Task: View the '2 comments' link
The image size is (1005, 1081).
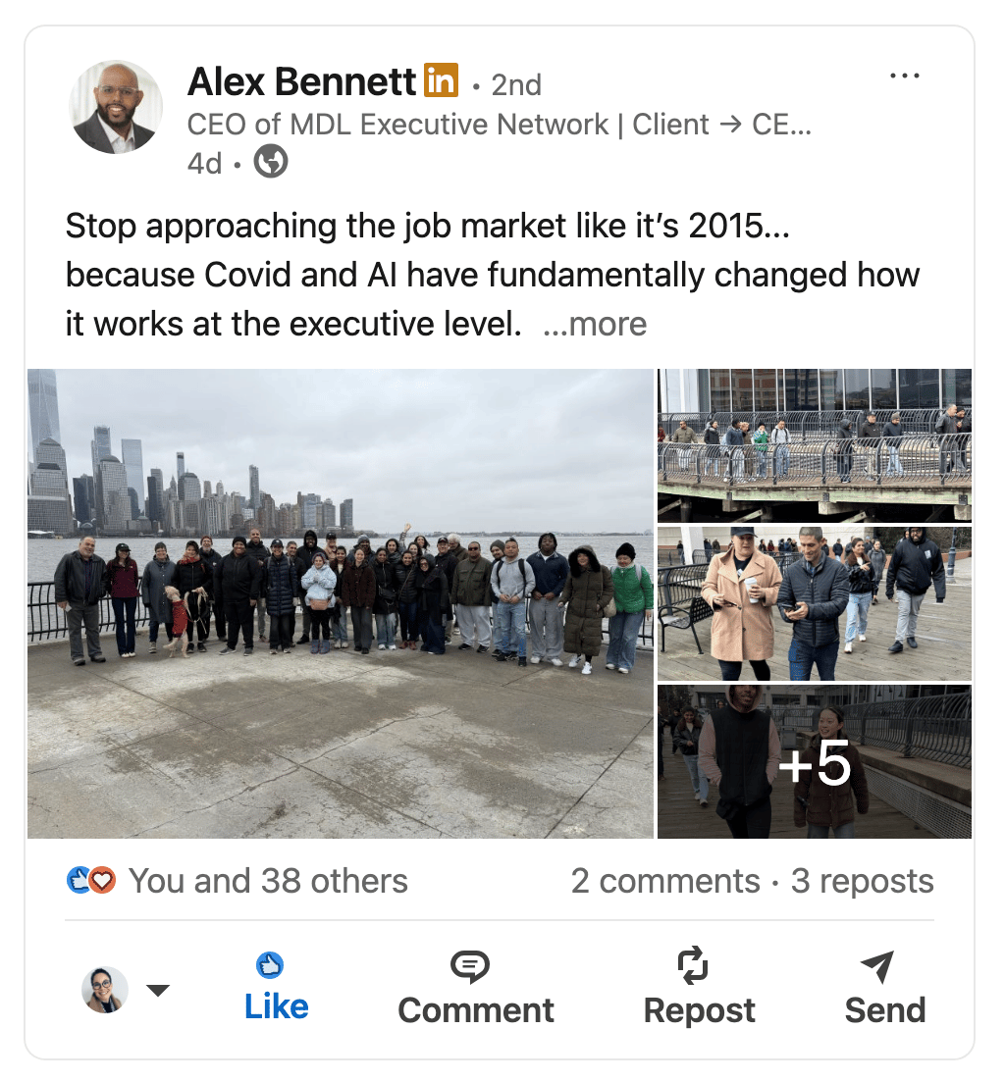Action: 665,881
